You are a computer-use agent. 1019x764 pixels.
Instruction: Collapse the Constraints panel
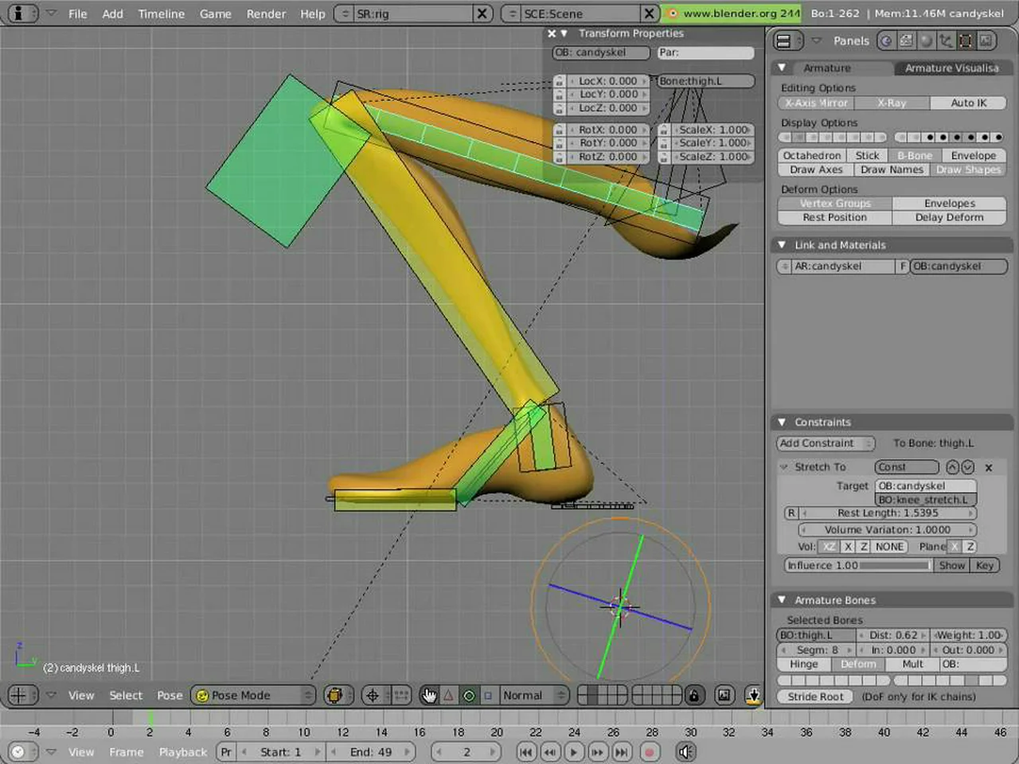tap(782, 423)
